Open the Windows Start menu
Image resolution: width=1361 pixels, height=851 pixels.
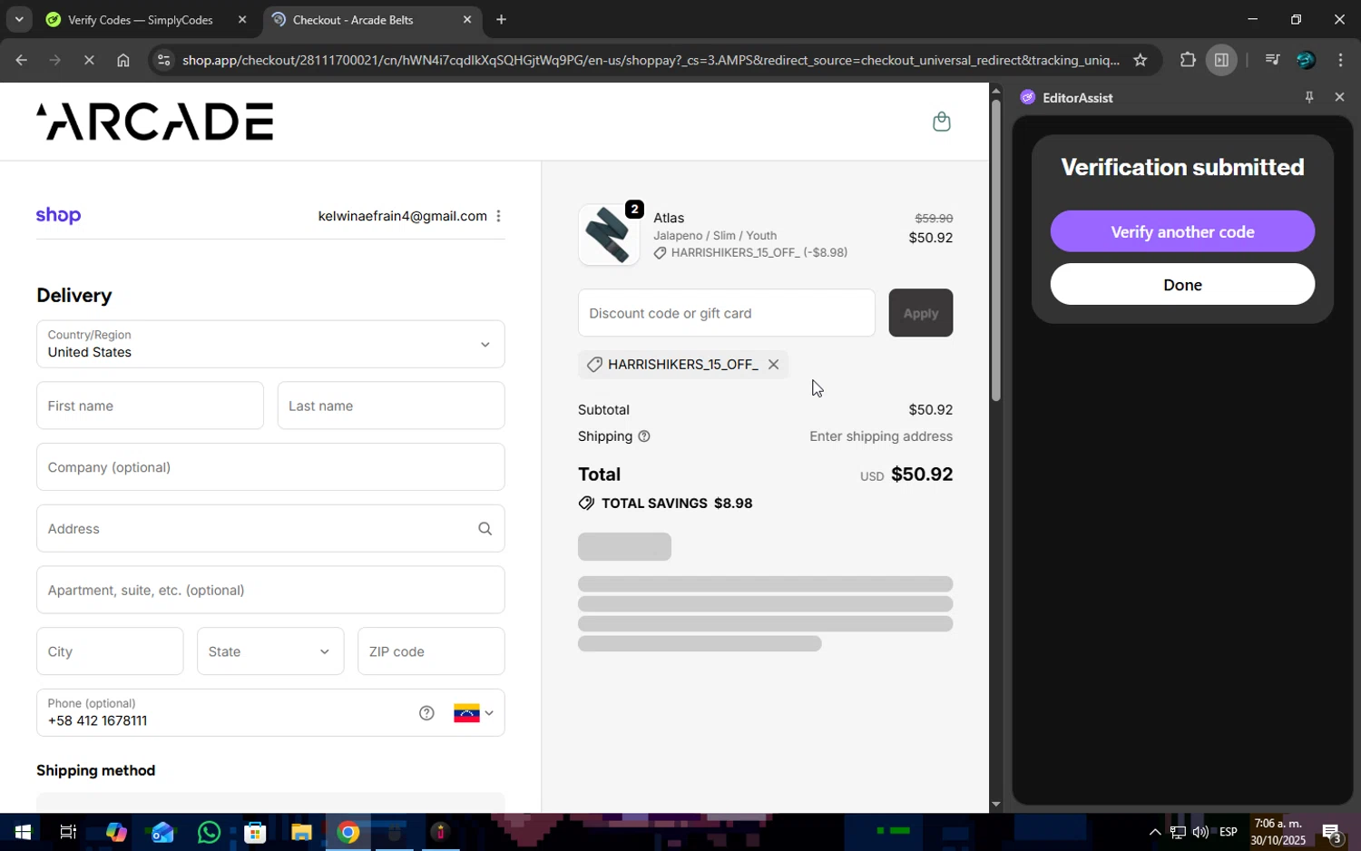22,832
